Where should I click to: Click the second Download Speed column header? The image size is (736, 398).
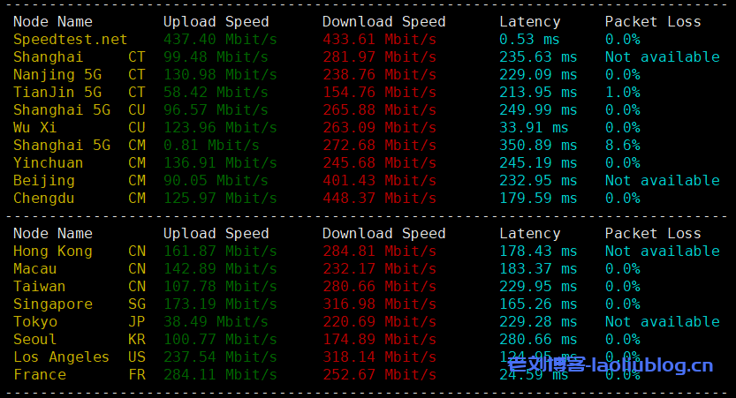point(384,234)
